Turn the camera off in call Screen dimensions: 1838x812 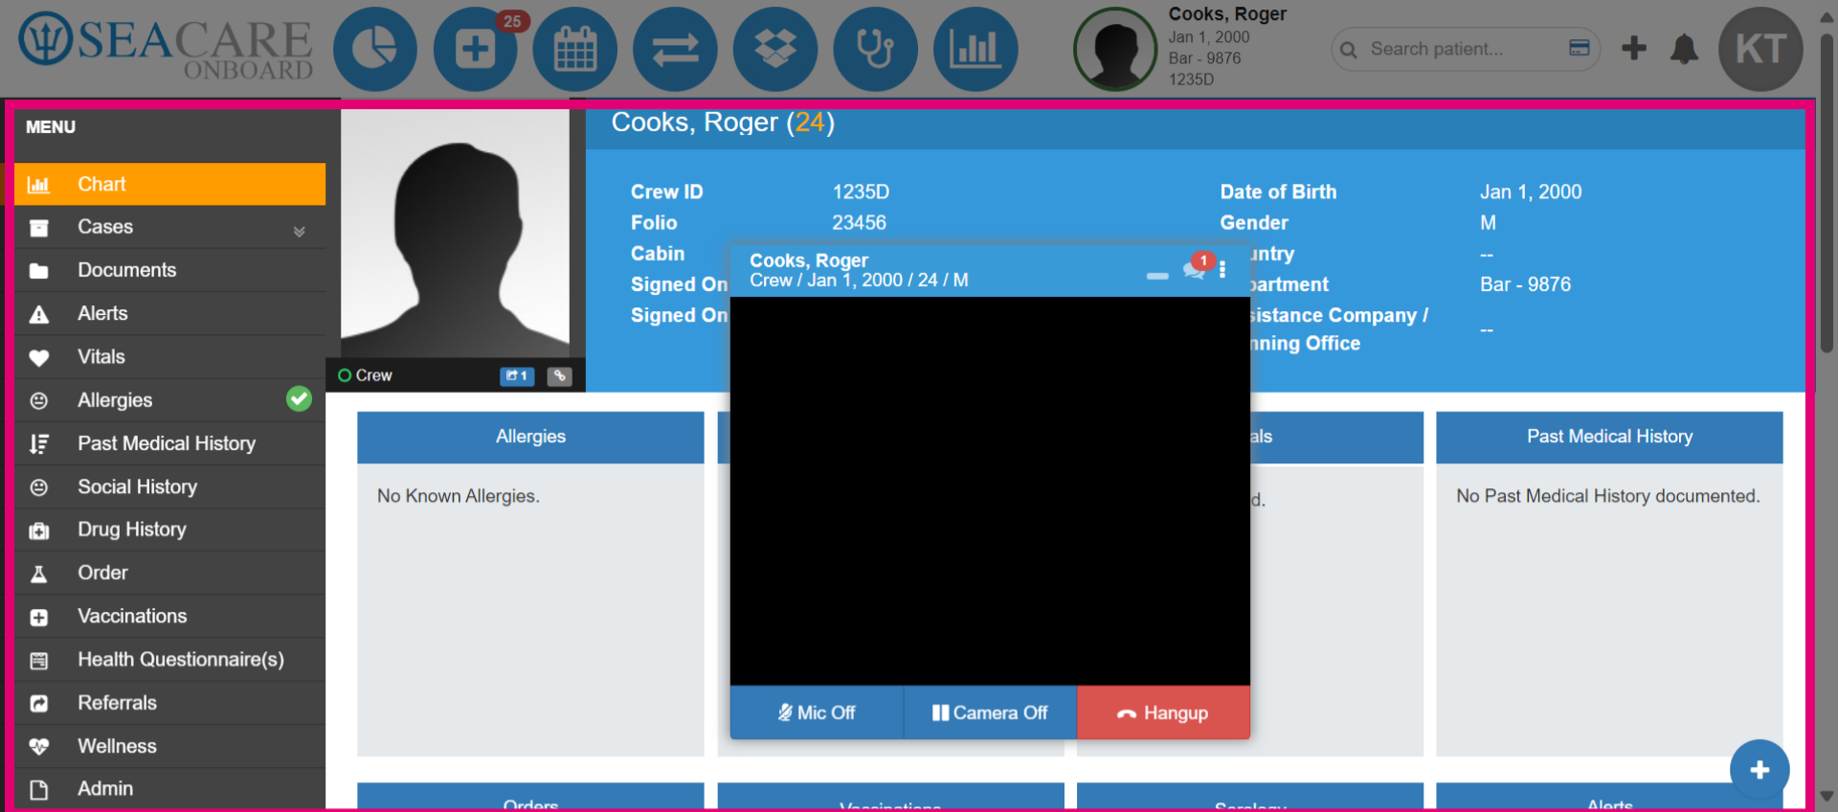tap(990, 712)
